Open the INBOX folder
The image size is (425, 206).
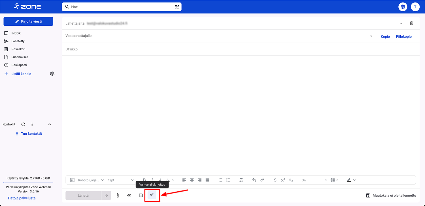pyautogui.click(x=16, y=33)
